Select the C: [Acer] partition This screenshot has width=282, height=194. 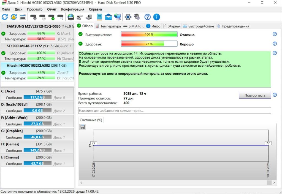coord(37,94)
